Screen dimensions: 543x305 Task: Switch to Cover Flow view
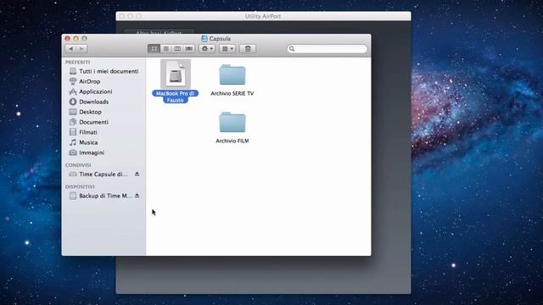tap(189, 49)
